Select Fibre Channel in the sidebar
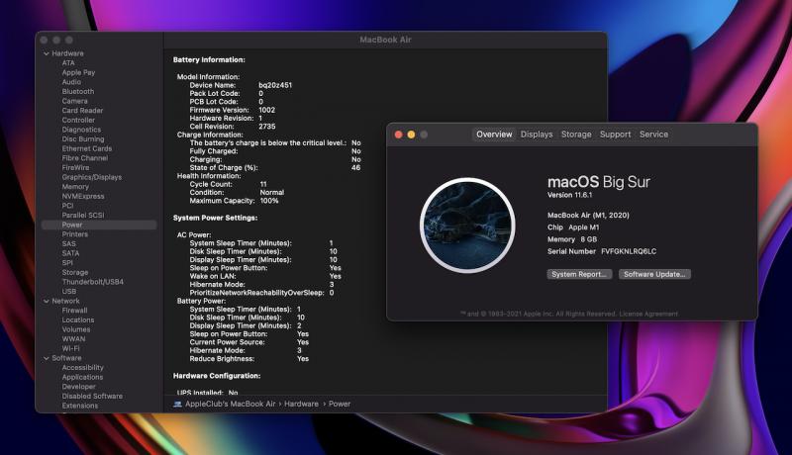Screen dimensions: 792x455 pos(85,158)
